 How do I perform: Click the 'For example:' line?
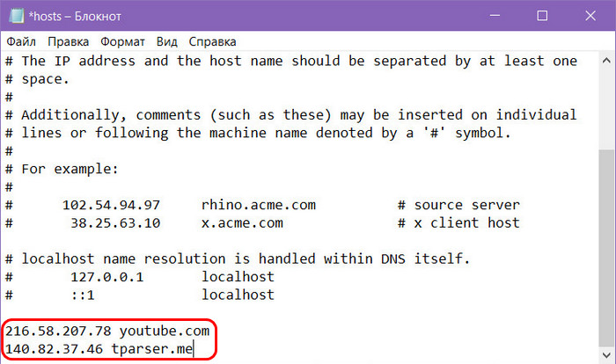(62, 169)
